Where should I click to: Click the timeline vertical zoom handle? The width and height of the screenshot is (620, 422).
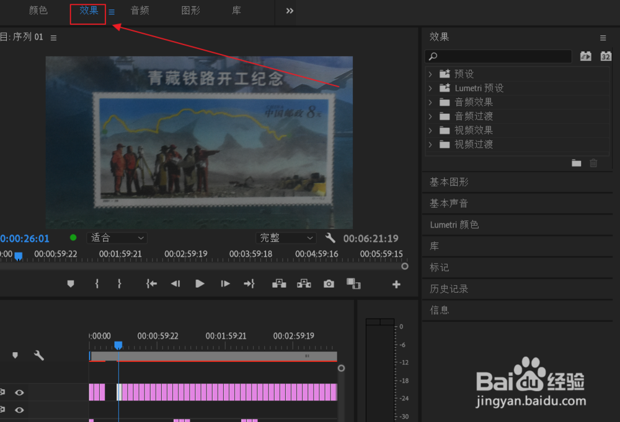tap(341, 368)
